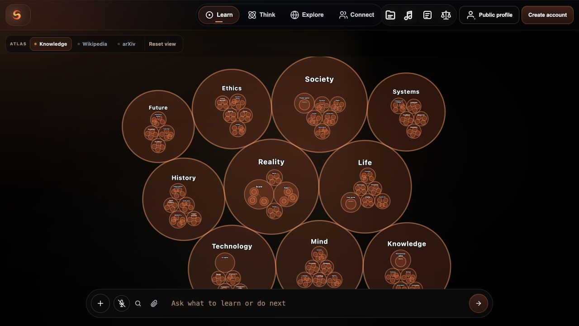The height and width of the screenshot is (326, 579).
Task: Select the AI spine sub-bubble in Technology
Action: pos(225,263)
